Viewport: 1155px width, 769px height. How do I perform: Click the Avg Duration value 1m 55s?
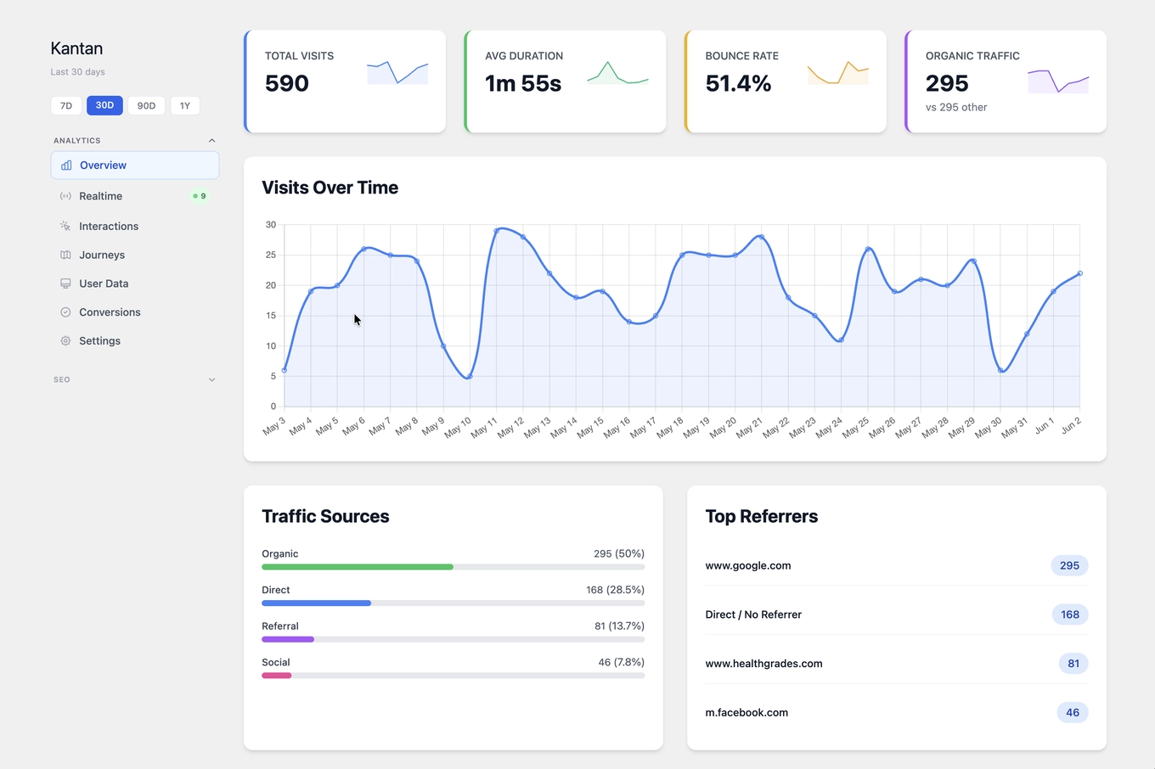(x=523, y=83)
